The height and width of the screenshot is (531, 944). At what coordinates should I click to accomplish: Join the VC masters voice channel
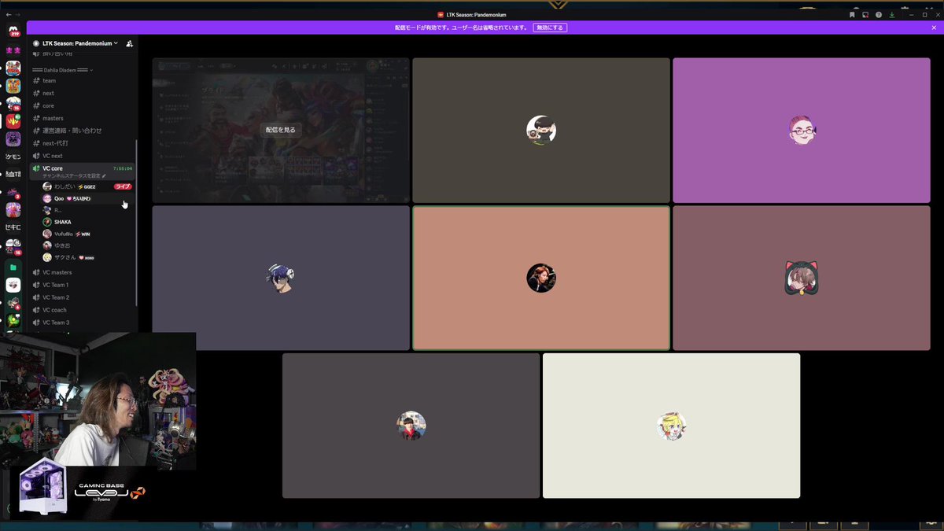point(83,272)
